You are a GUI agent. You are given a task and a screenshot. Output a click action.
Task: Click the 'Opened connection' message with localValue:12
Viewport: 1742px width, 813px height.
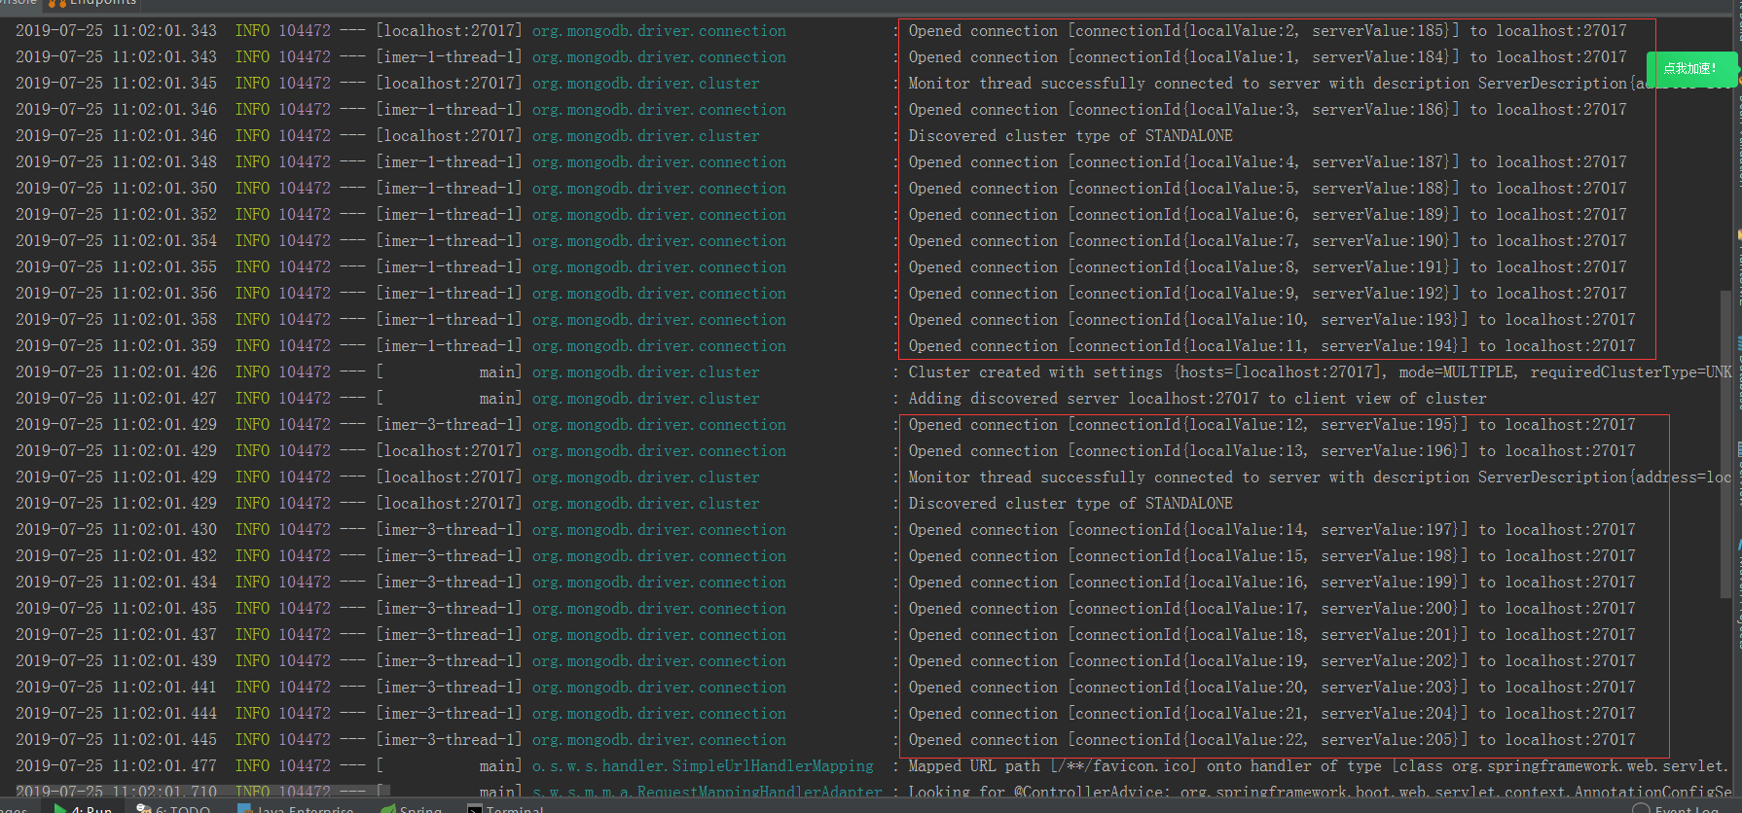(1272, 425)
